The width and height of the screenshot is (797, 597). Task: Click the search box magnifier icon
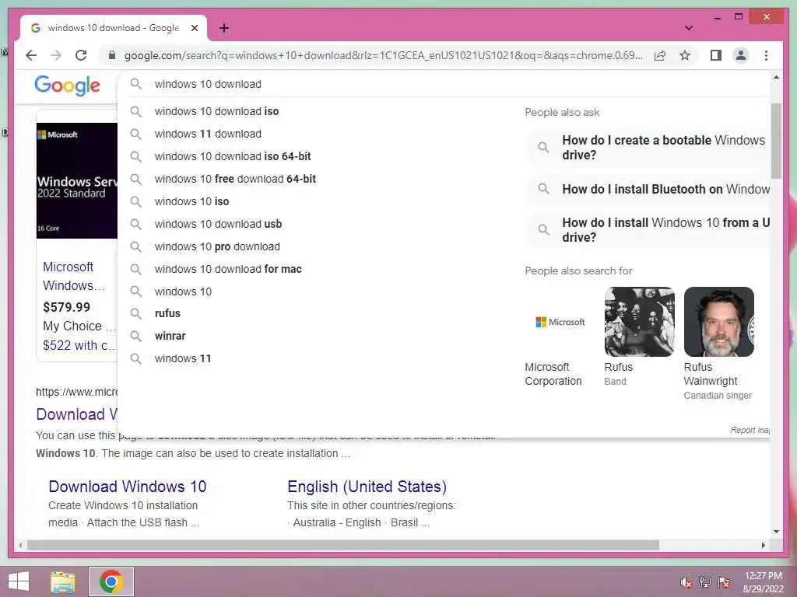pyautogui.click(x=135, y=84)
